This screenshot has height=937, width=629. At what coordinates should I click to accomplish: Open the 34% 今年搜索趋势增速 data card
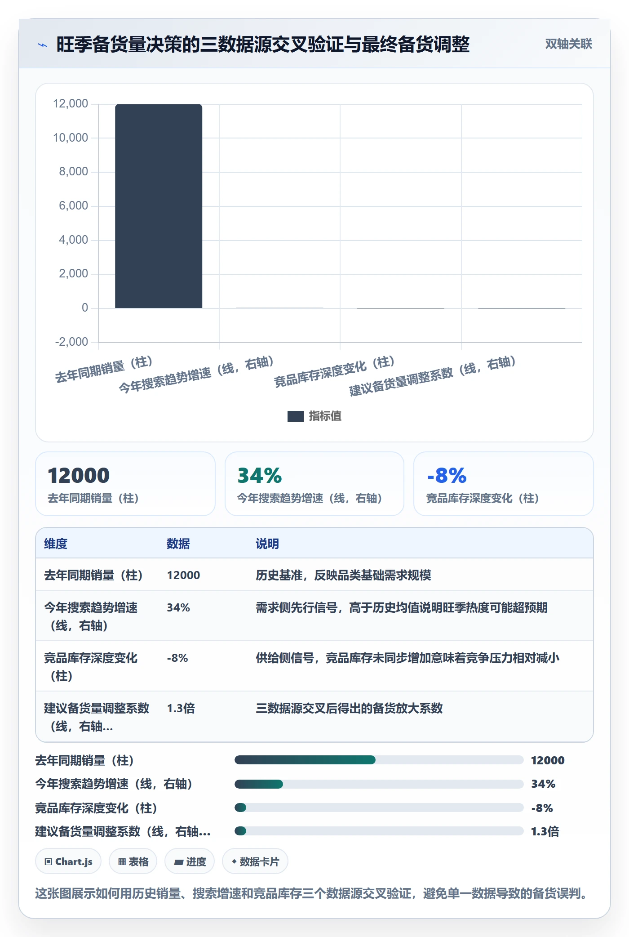(x=314, y=484)
